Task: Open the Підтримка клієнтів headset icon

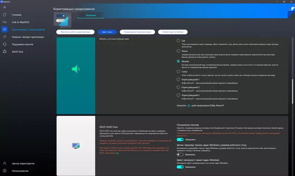Action: 5,44
